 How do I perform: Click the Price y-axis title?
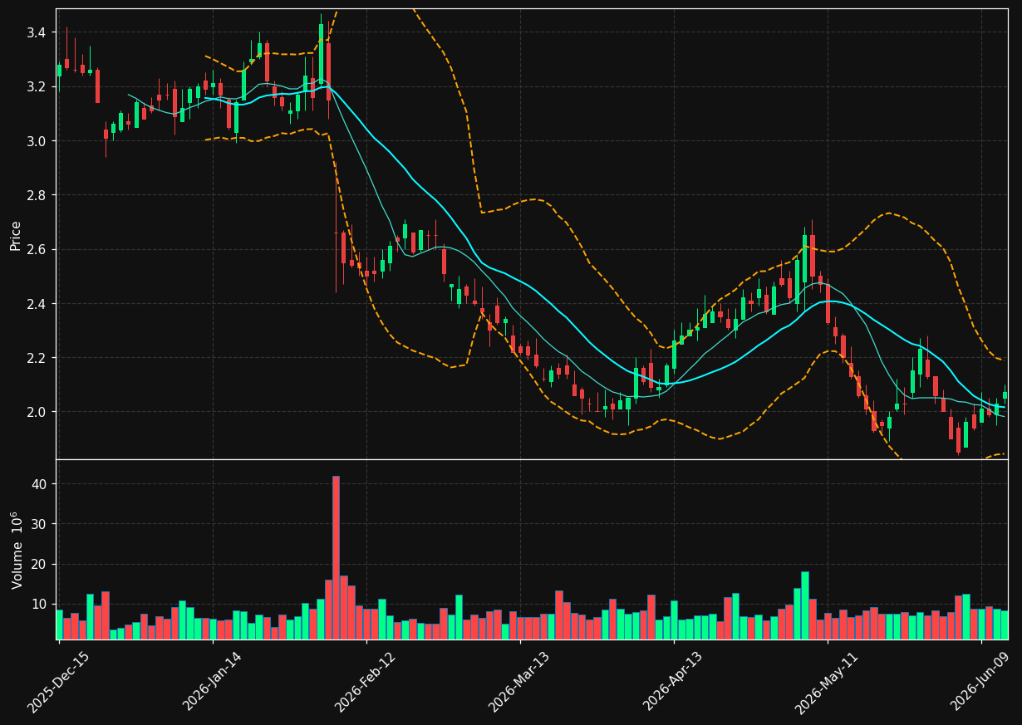(15, 234)
